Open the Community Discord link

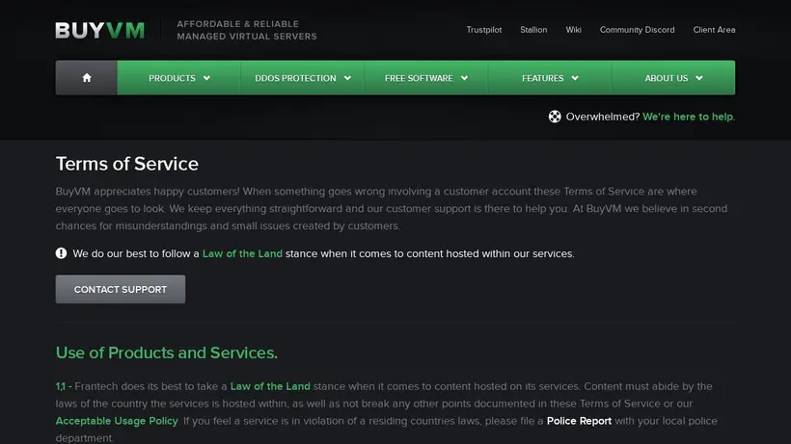pos(637,30)
